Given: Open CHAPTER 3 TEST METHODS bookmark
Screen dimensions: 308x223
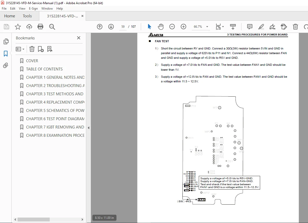Looking at the screenshot, I should click(55, 94).
